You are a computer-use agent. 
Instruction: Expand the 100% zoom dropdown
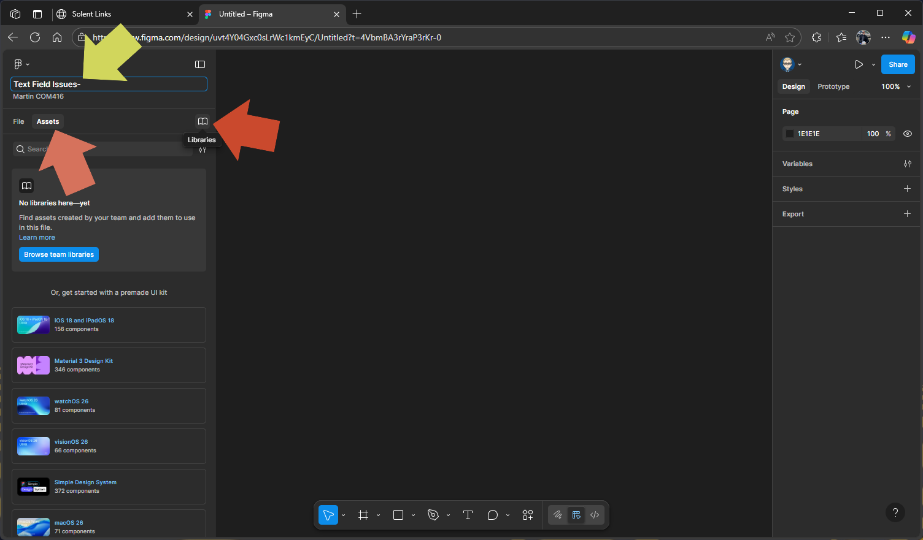click(x=896, y=86)
